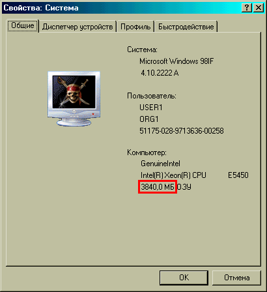Image resolution: width=267 pixels, height=292 pixels.
Task: Click the pirate skull monitor image
Action: coord(74,99)
